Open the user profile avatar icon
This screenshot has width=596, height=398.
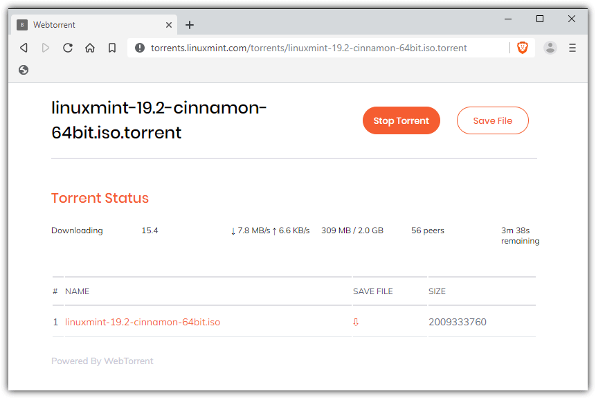[x=550, y=48]
